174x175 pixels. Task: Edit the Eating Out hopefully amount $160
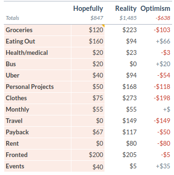(x=96, y=41)
